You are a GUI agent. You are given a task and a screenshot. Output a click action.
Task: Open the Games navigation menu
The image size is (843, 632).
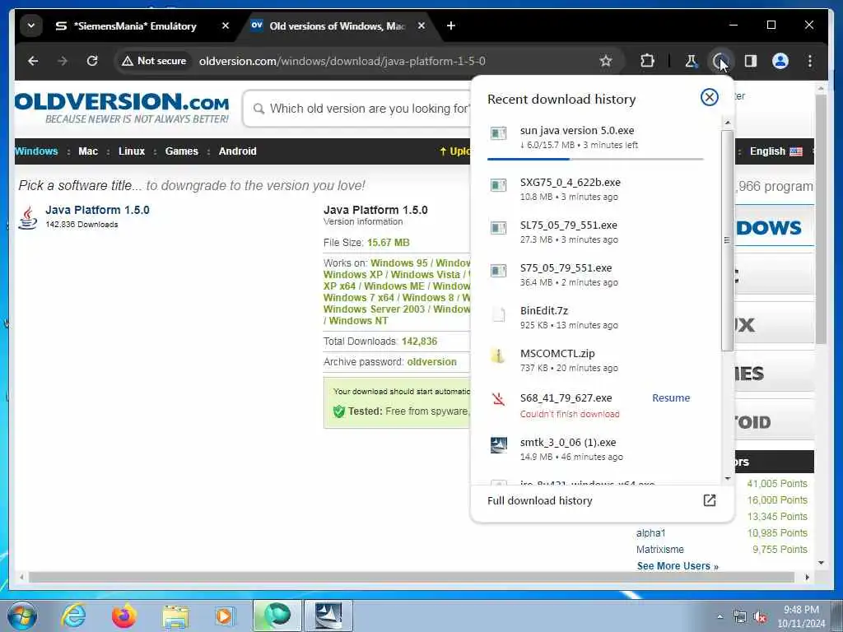[182, 151]
